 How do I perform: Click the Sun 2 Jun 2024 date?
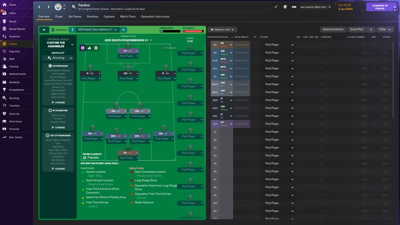point(345,7)
